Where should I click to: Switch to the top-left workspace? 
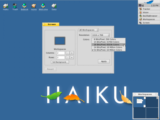(x=139, y=102)
